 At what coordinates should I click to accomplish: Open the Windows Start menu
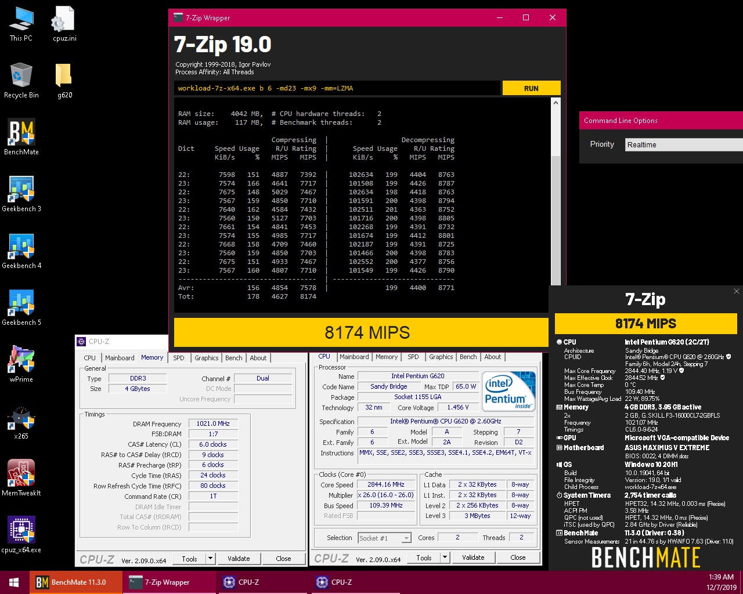coord(14,582)
